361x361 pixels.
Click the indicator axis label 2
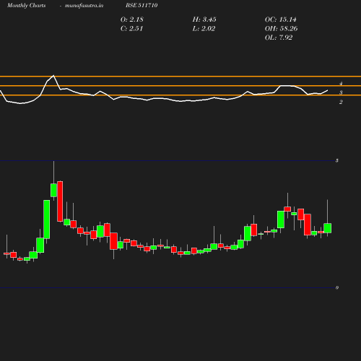341,102
